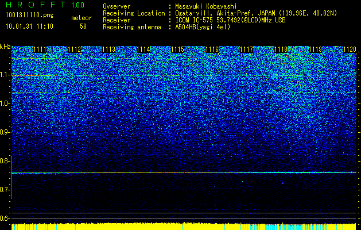361x230 pixels.
Task: Click the 1112 time marker
Action: pos(75,49)
